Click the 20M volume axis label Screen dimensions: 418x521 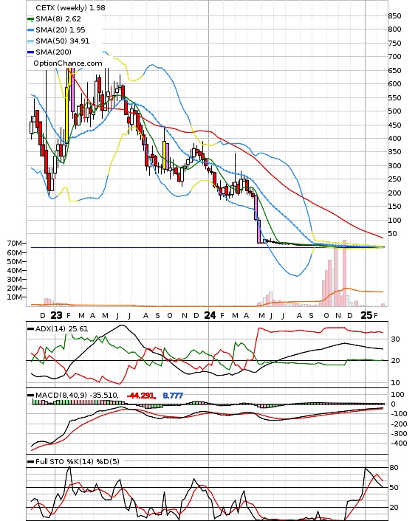[15, 289]
